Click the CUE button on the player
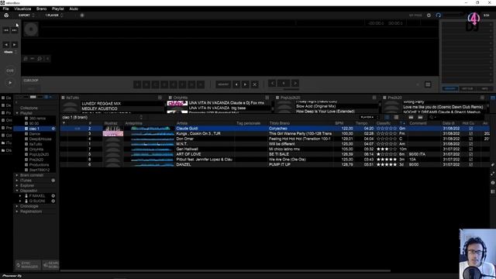496x279 pixels. coord(10,71)
